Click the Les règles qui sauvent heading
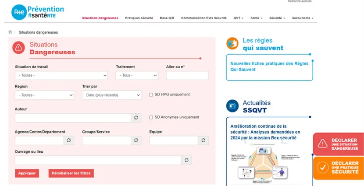Screen dimensions: 364x186 click(263, 44)
